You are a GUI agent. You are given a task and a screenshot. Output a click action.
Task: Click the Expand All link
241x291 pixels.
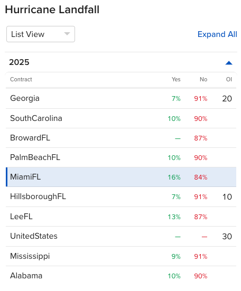(x=217, y=34)
